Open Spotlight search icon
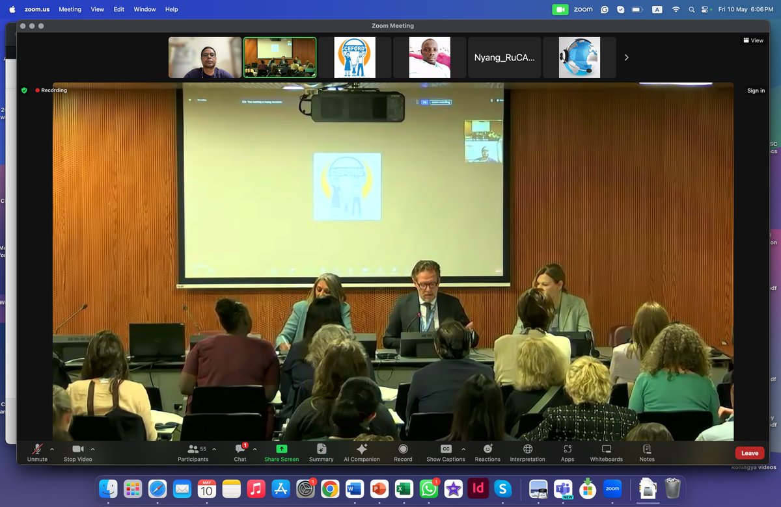The height and width of the screenshot is (507, 781). click(692, 9)
